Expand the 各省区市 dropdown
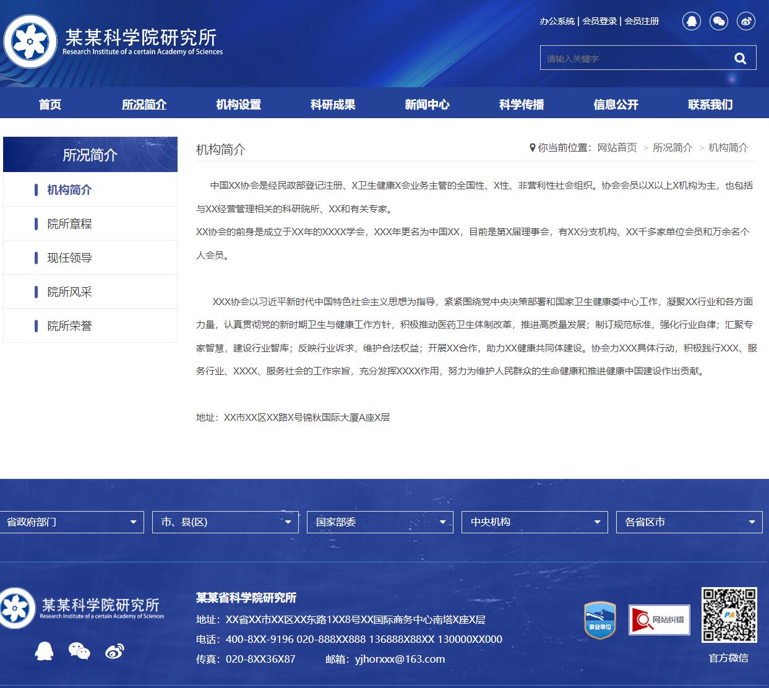This screenshot has width=769, height=688. [x=689, y=522]
